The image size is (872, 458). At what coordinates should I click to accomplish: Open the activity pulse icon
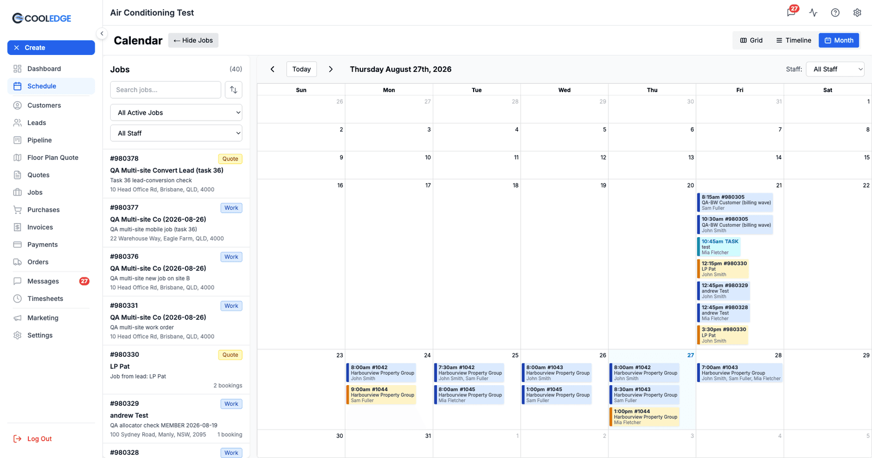[x=813, y=13]
